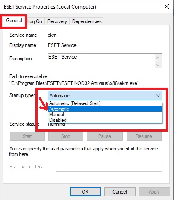Click the Start parameters input field
The height and width of the screenshot is (200, 174).
[x=109, y=167]
